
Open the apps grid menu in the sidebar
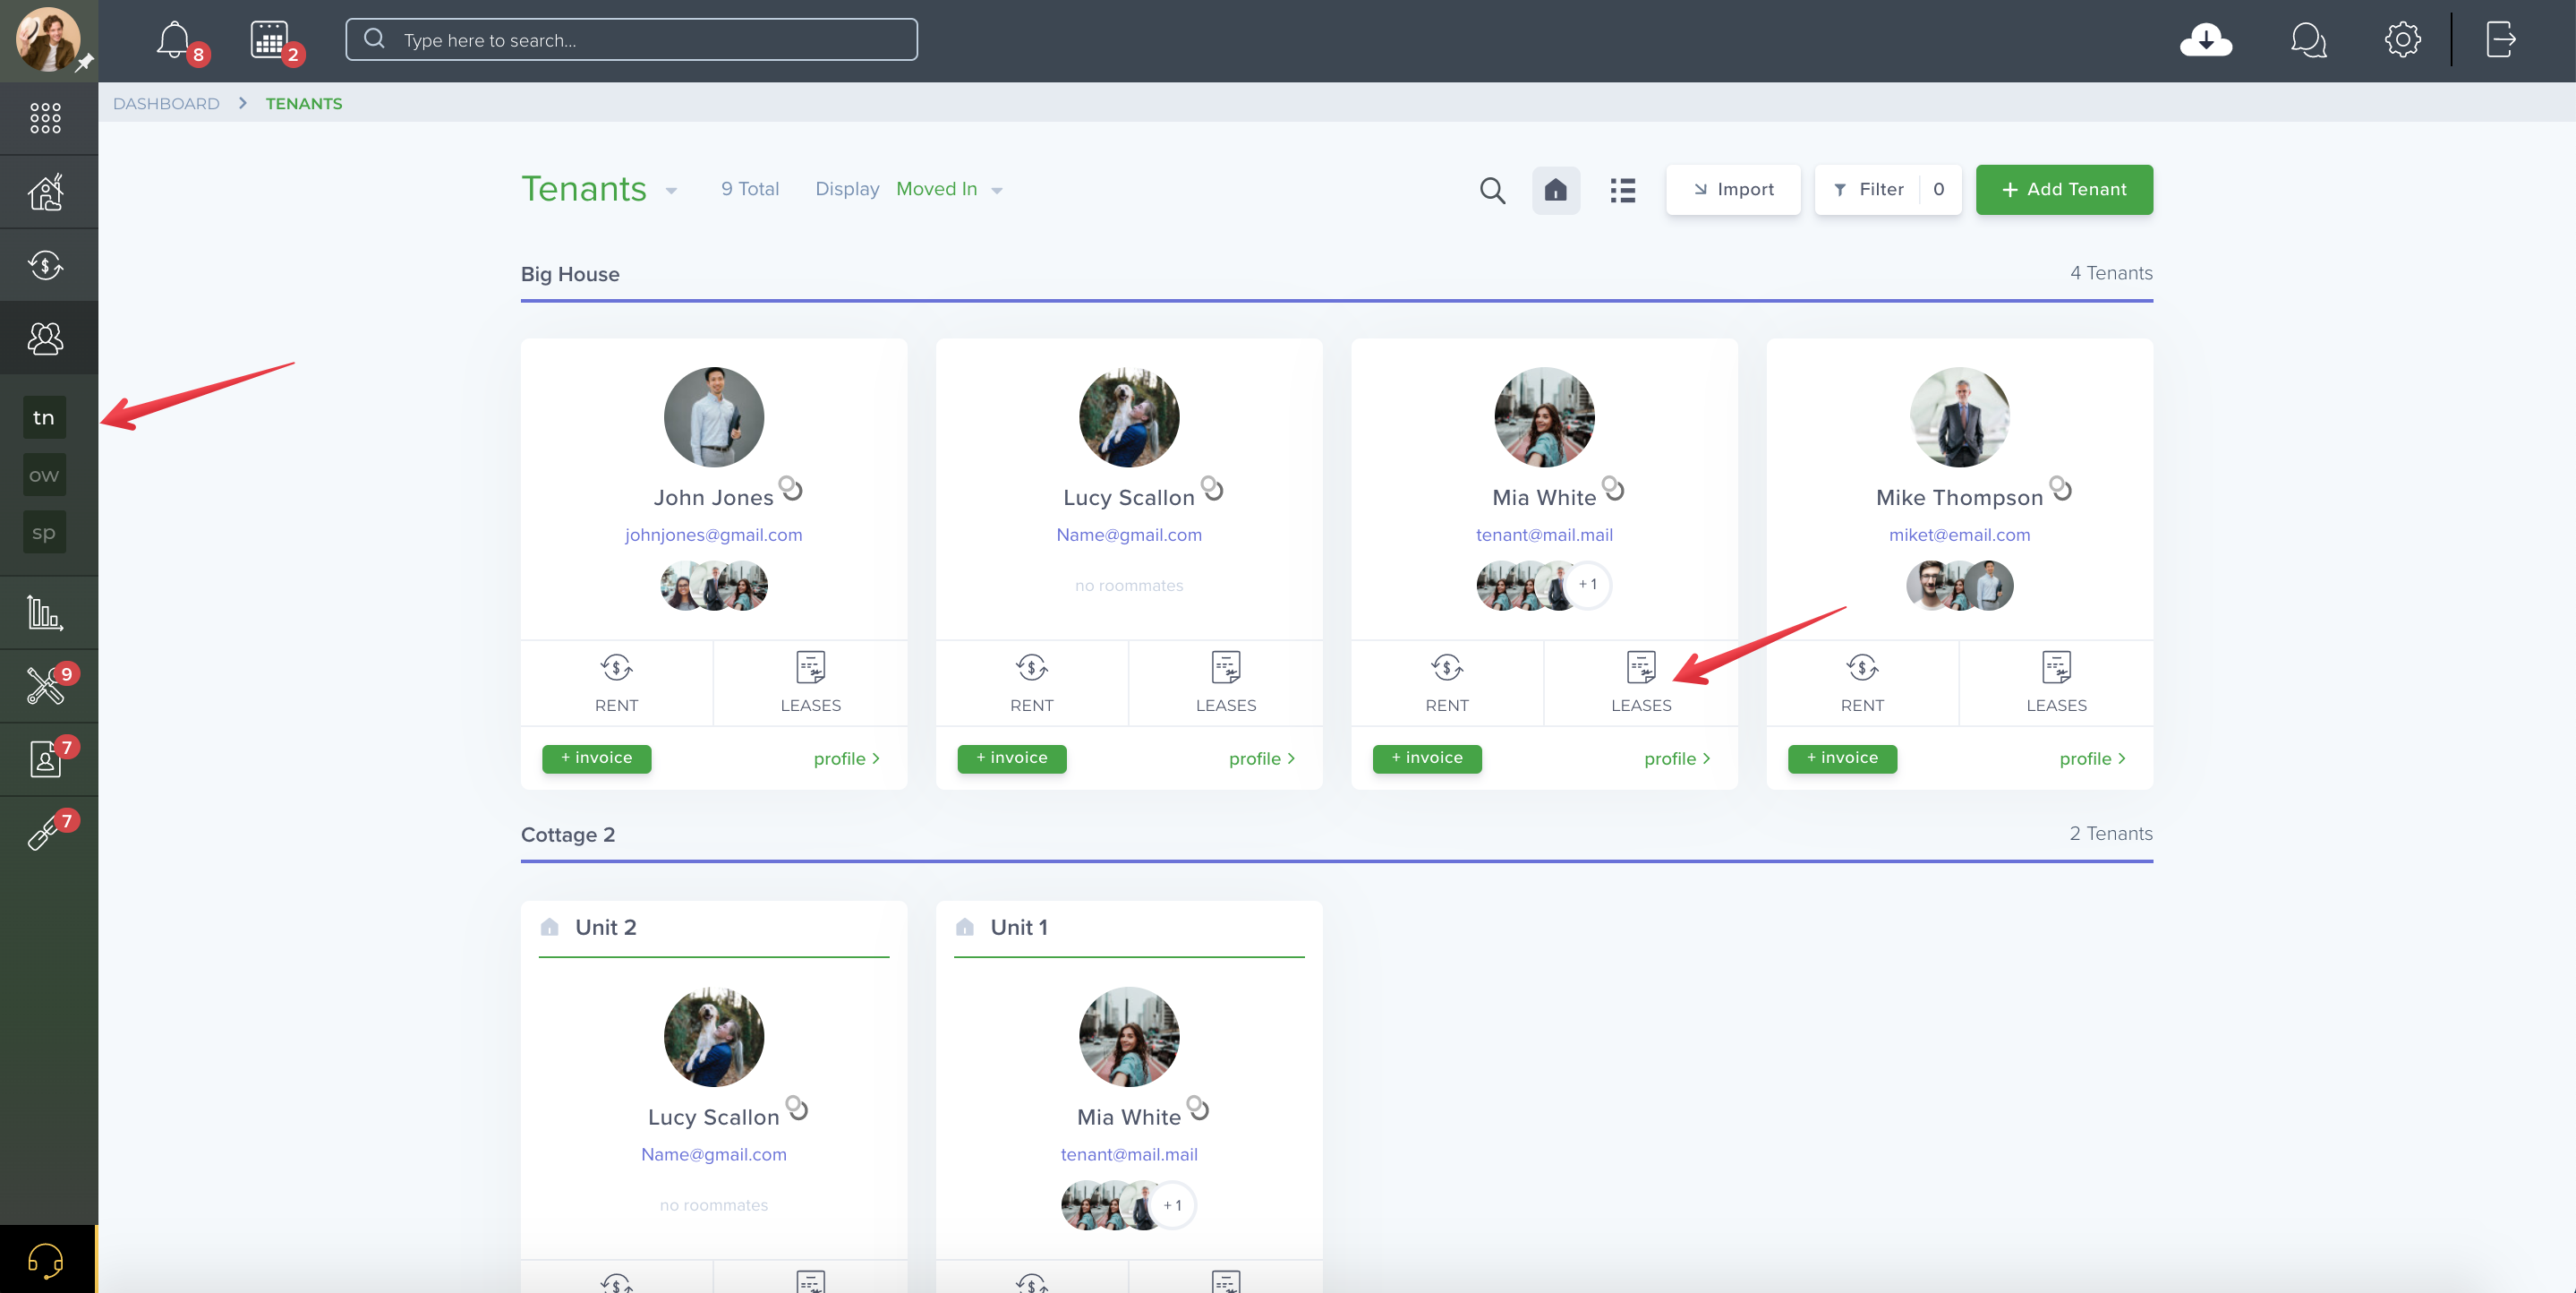45,118
